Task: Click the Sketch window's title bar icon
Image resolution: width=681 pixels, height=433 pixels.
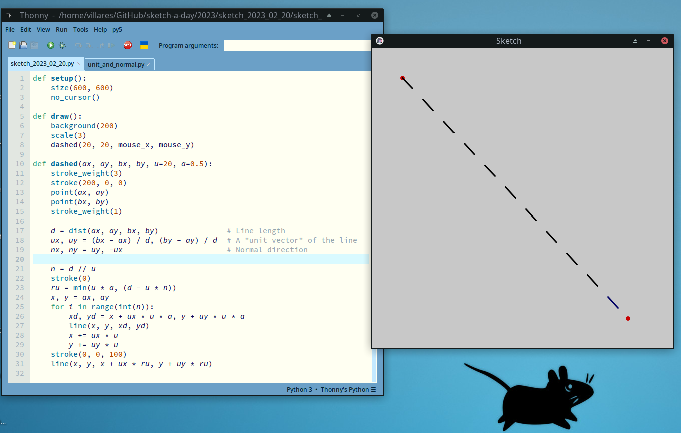Action: [x=380, y=41]
